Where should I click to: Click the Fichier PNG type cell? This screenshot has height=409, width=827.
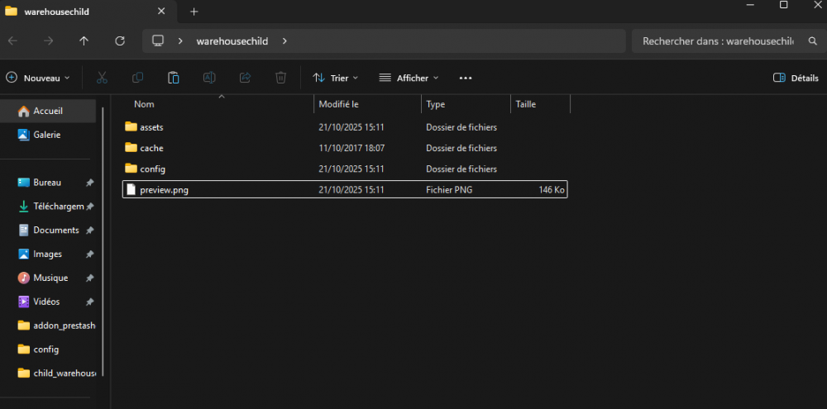click(449, 190)
